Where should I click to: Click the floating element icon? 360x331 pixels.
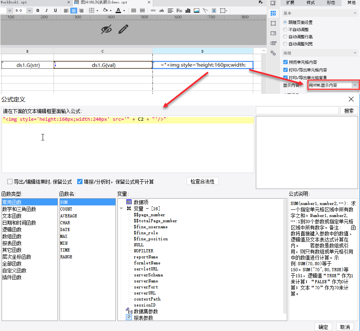(222, 10)
